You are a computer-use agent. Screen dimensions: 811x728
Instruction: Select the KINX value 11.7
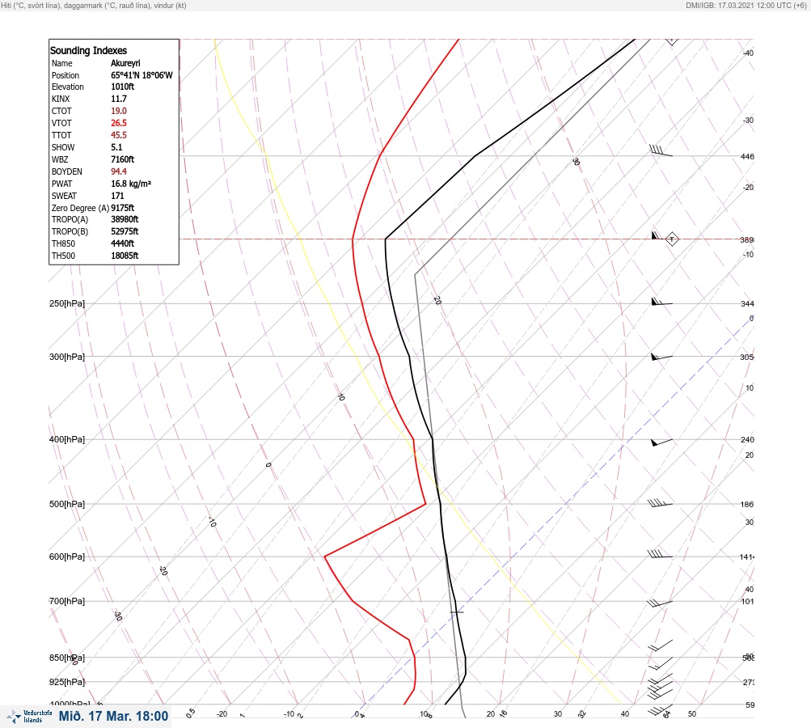point(118,99)
